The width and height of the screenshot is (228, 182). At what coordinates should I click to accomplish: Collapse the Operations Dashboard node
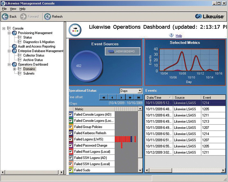pos(9,64)
